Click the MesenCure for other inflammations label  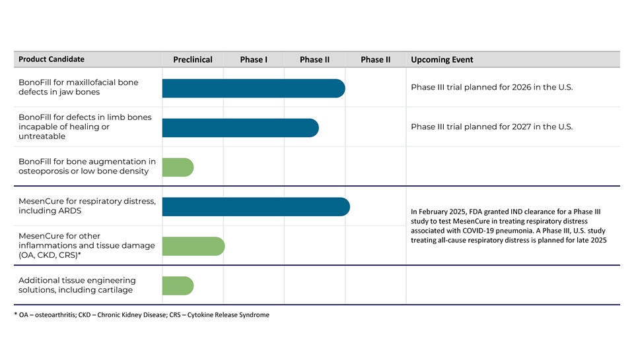click(87, 245)
